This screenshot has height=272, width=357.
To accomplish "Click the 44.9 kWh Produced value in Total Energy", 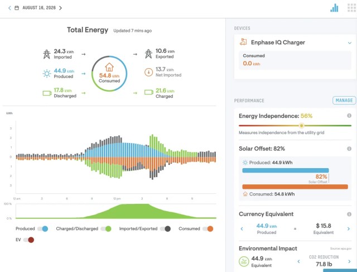I will pos(64,71).
